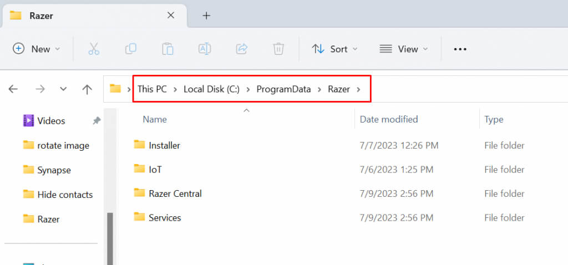Click date 7/7/2023 12:26 PM
The image size is (568, 265).
click(399, 146)
